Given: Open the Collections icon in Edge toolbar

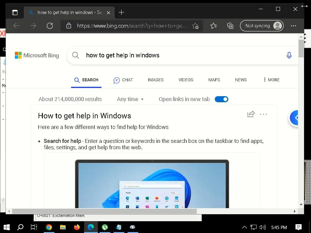Looking at the screenshot, I should 230,26.
